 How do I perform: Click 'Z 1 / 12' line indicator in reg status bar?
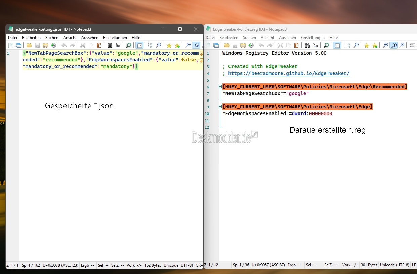[211, 265]
